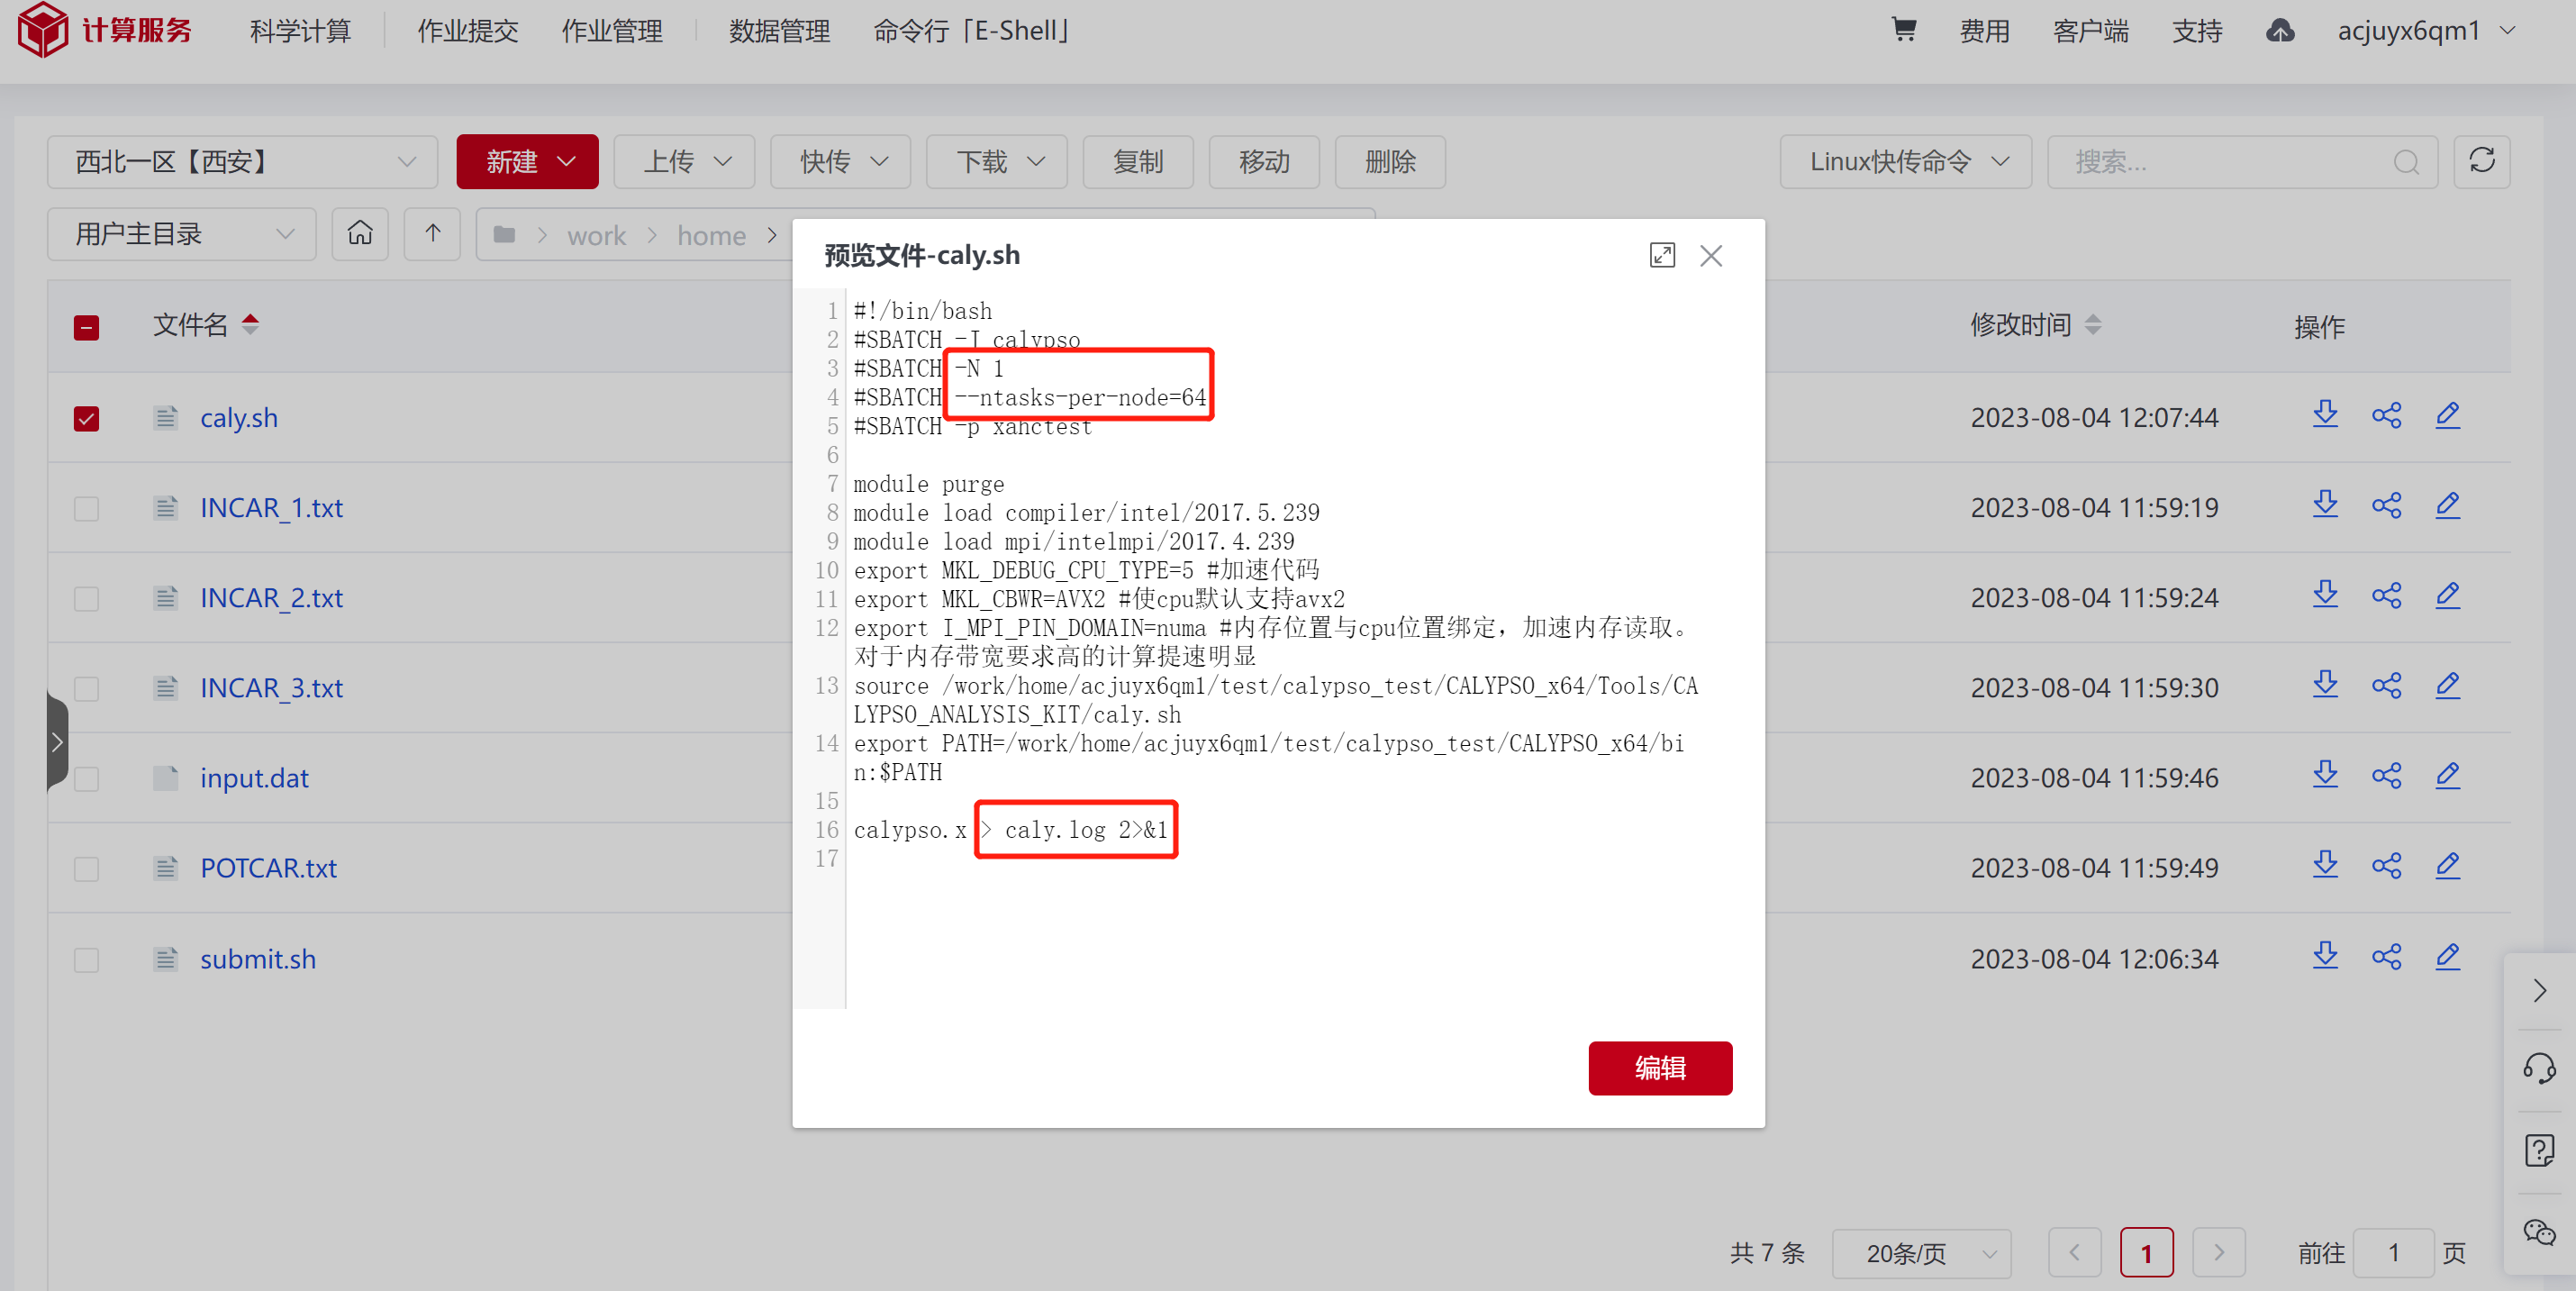
Task: Edit caly.sh using pencil icon
Action: 2448,415
